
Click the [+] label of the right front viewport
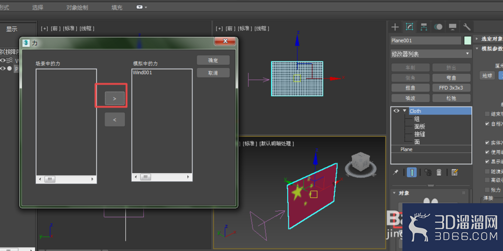[219, 29]
